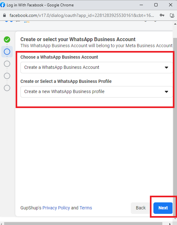Go back with the Back button
The image size is (177, 225).
coord(141,208)
